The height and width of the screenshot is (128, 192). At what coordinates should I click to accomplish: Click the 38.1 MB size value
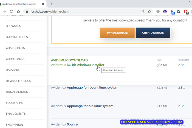pos(162,65)
